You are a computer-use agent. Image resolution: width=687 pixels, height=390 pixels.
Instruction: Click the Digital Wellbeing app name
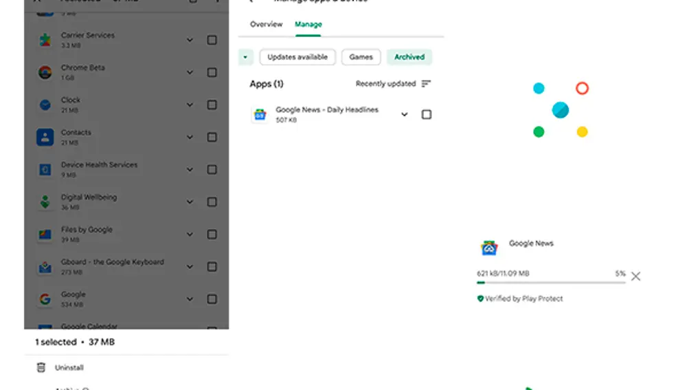point(89,197)
